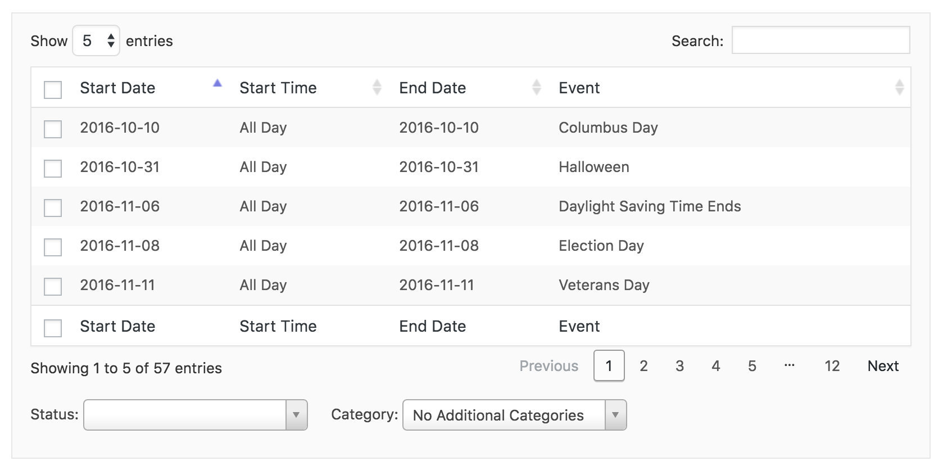
Task: Click the Start Date column header
Action: coord(118,88)
